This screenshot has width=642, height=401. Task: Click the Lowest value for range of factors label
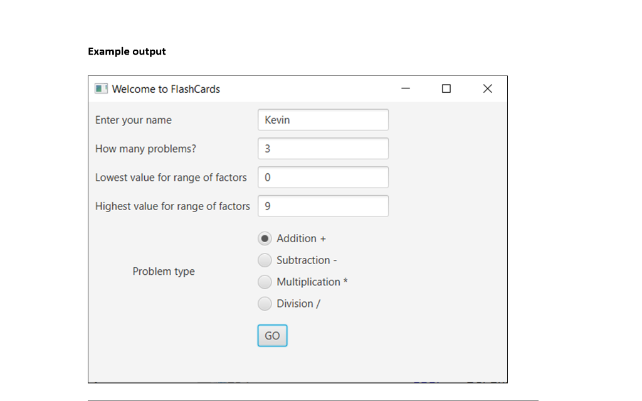coord(171,177)
